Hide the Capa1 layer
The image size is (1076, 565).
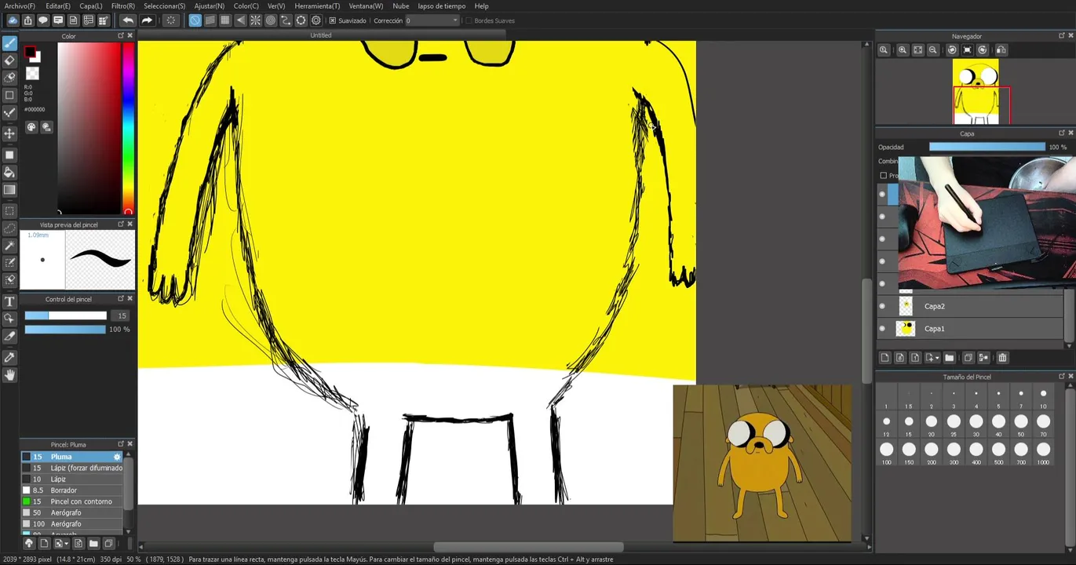pos(882,329)
